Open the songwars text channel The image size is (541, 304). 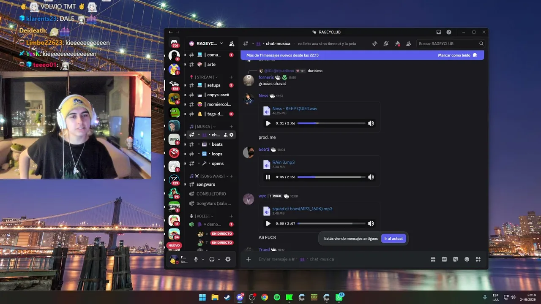(x=211, y=185)
